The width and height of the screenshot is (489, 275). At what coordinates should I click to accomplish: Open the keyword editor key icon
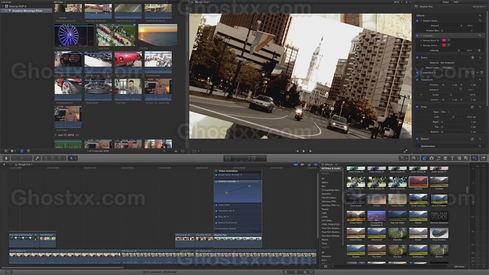(x=37, y=158)
